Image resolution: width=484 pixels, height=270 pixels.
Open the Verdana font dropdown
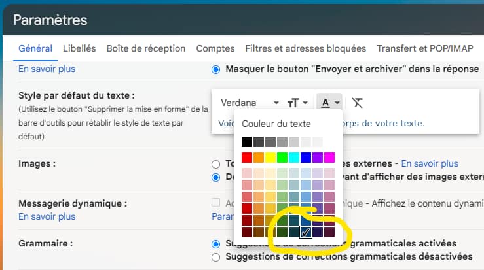pyautogui.click(x=249, y=103)
